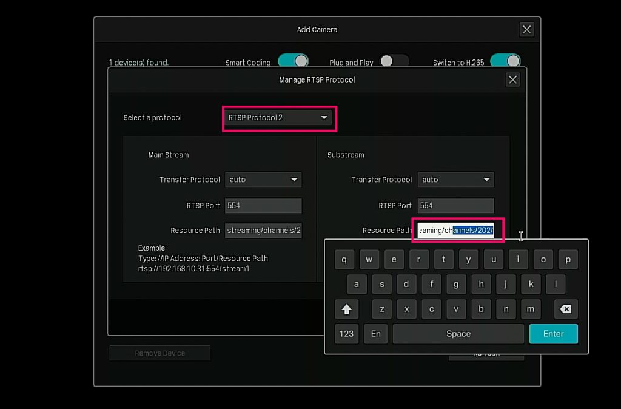Toggle the Smart Coding switch
The height and width of the screenshot is (409, 621).
(x=293, y=61)
